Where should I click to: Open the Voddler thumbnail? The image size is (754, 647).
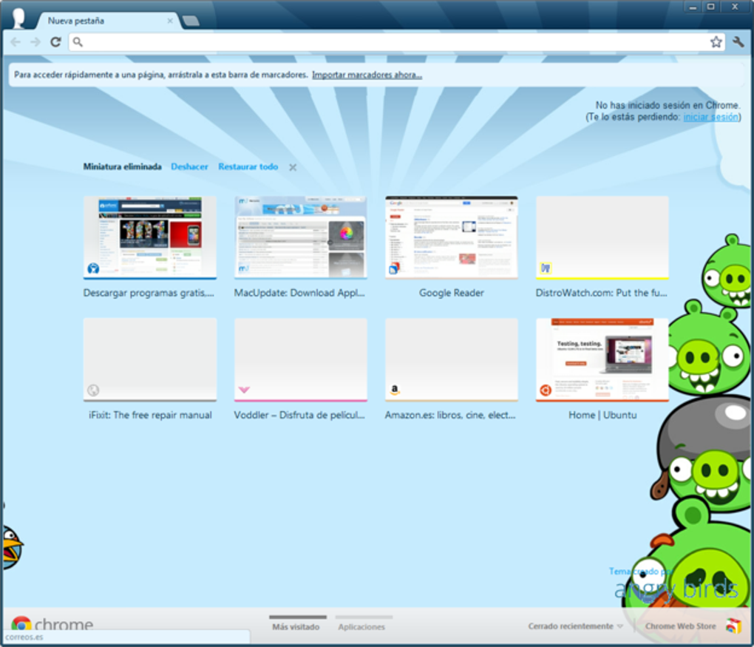(x=301, y=359)
